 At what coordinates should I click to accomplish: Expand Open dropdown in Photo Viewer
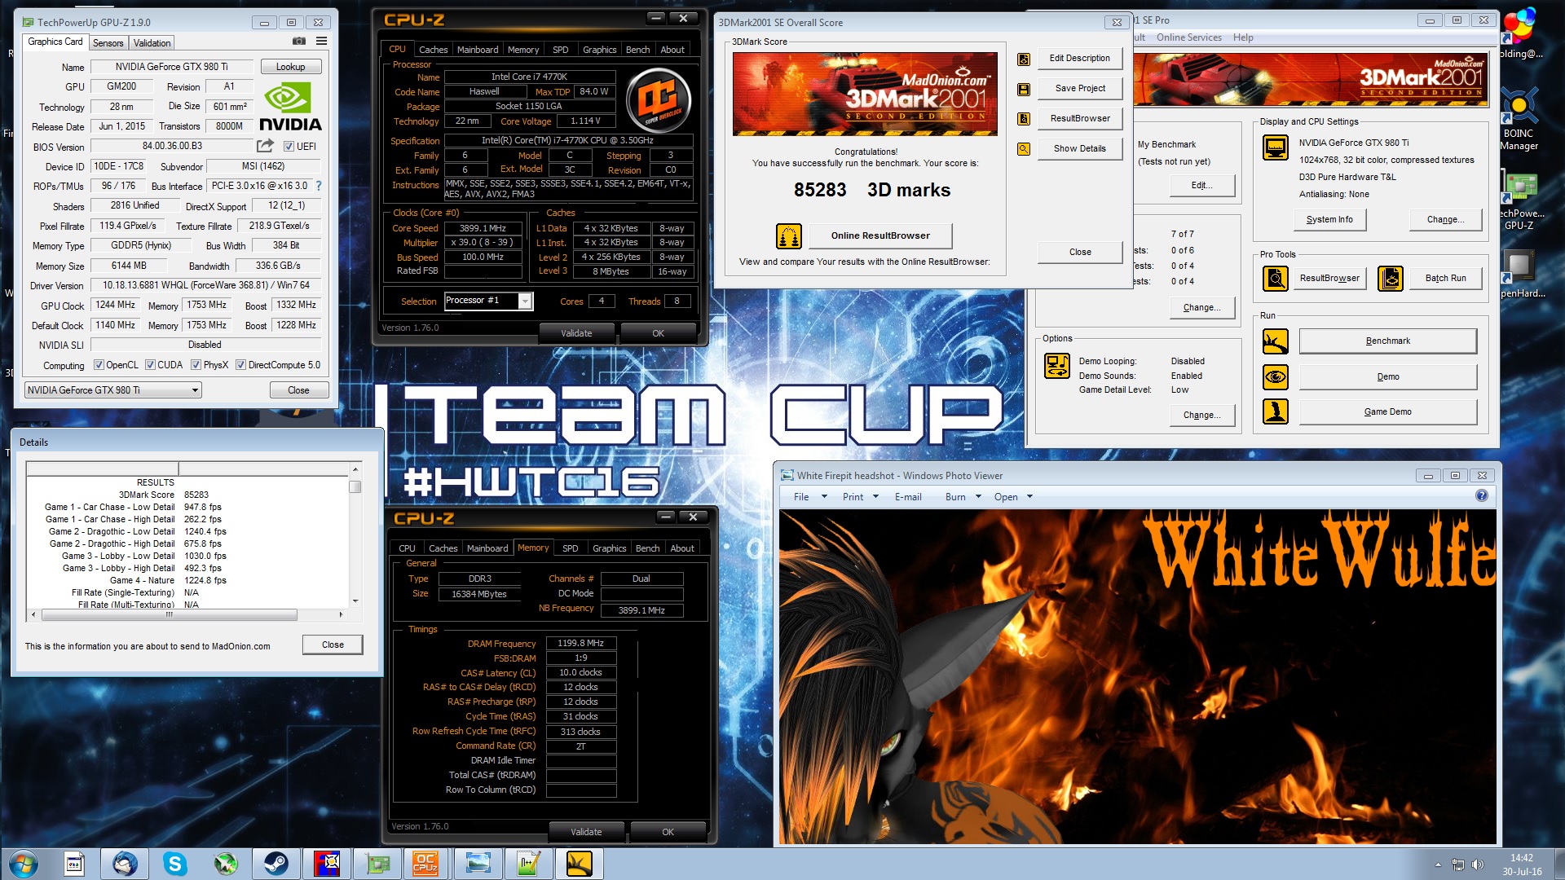(1029, 497)
